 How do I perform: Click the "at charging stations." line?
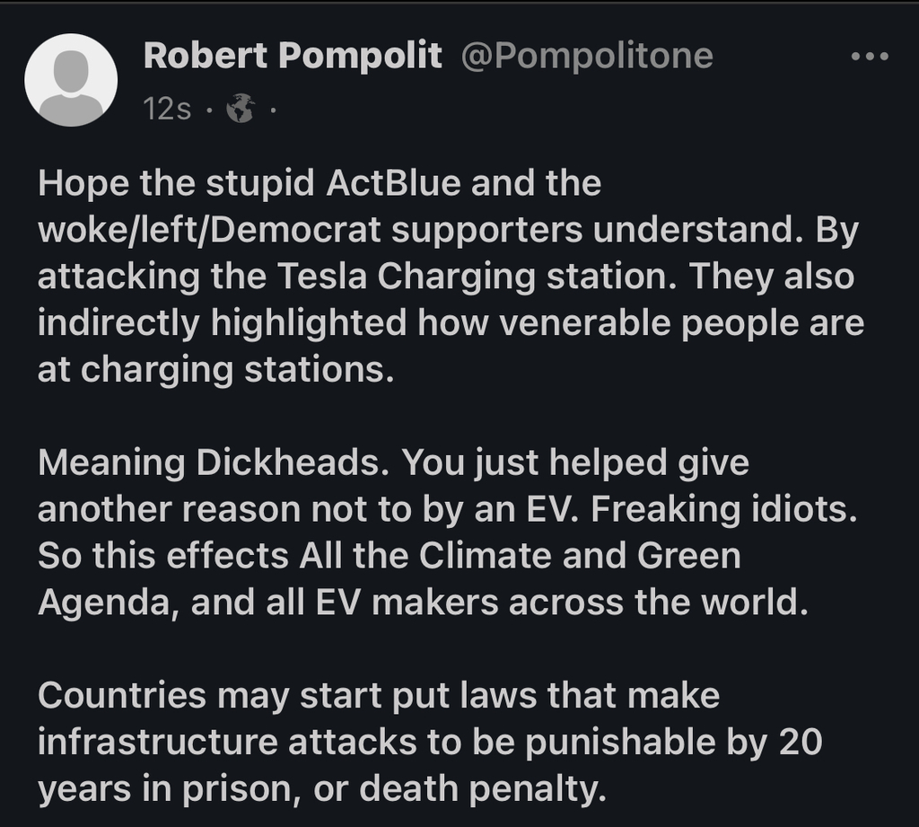point(215,369)
